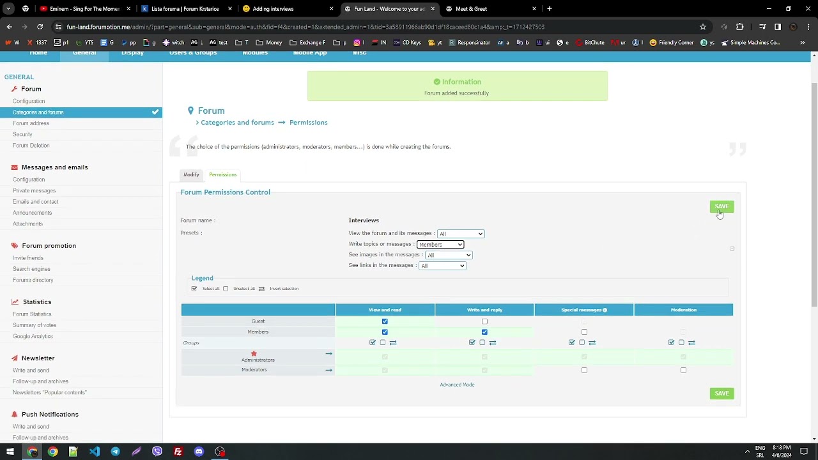Open See links in the messages dropdown
Viewport: 818px width, 460px height.
442,266
